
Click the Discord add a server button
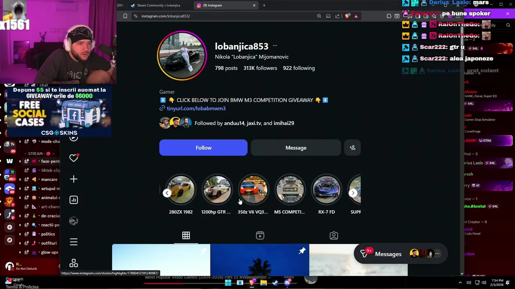pos(10,227)
